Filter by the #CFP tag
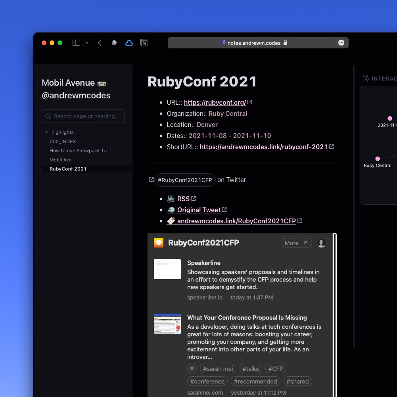Image resolution: width=397 pixels, height=397 pixels. (276, 369)
